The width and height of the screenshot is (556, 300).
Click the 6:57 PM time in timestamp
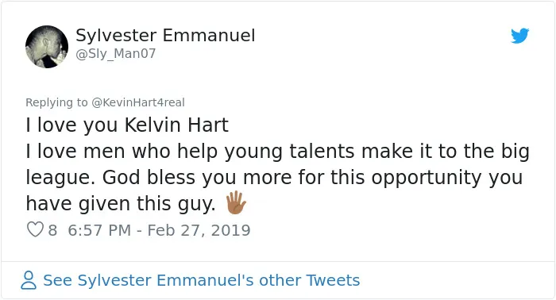coord(99,230)
